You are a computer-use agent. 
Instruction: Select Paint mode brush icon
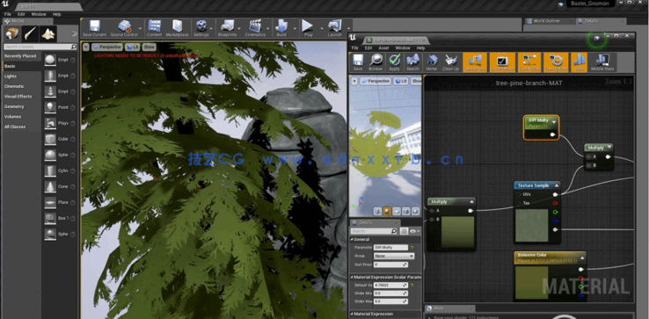(x=30, y=33)
